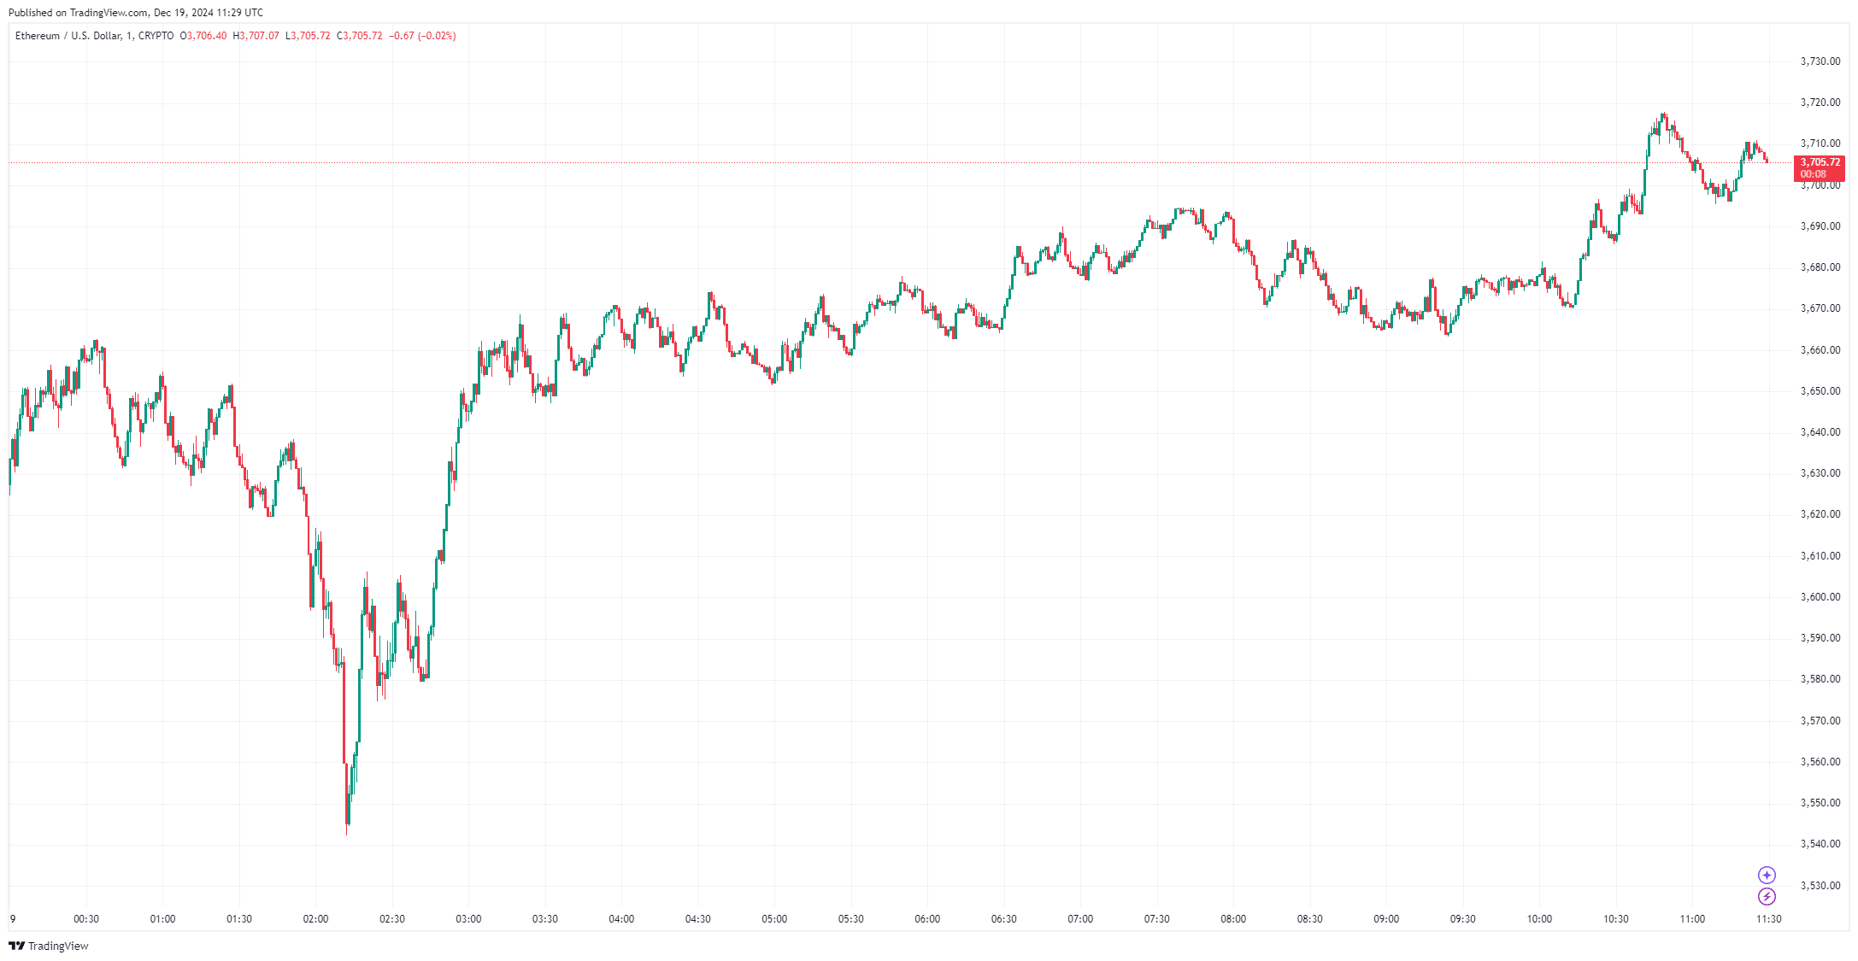This screenshot has height=961, width=1858.
Task: Click the change value −0.67 (−0.02%)
Action: (422, 36)
